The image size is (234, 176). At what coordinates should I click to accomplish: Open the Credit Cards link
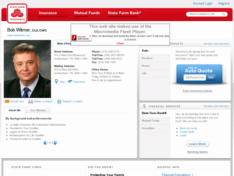(187, 132)
